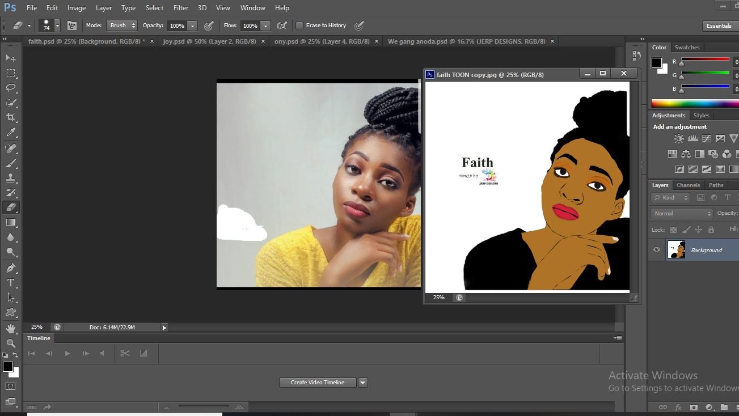Add a Brightness/Contrast adjustment
Viewport: 739px width, 416px height.
(679, 138)
